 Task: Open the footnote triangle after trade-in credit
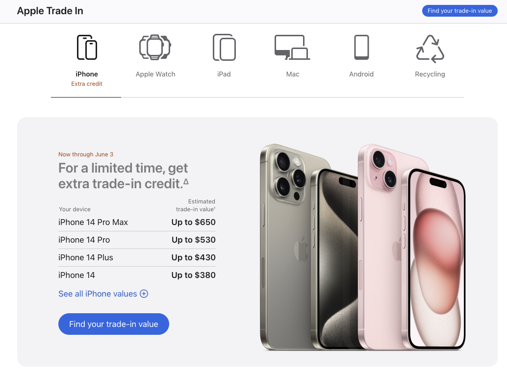click(x=186, y=182)
